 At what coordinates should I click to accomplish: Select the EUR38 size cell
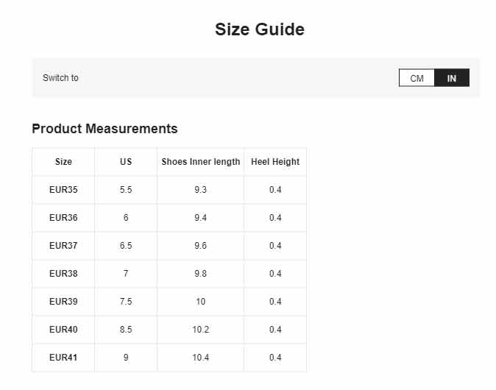[63, 274]
